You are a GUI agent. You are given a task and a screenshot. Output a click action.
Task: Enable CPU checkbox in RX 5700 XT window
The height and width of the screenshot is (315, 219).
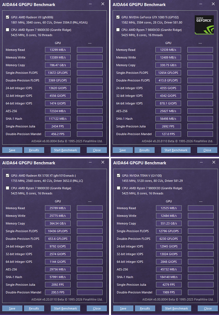point(8,188)
